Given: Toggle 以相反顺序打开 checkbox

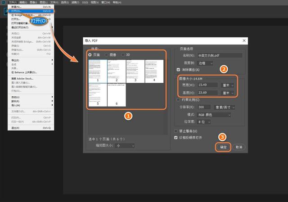Looking at the screenshot, I should 176,138.
